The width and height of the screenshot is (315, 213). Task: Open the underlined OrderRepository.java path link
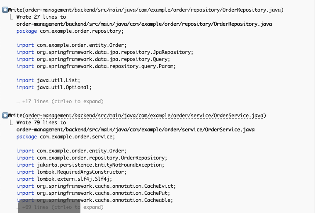[x=153, y=10]
